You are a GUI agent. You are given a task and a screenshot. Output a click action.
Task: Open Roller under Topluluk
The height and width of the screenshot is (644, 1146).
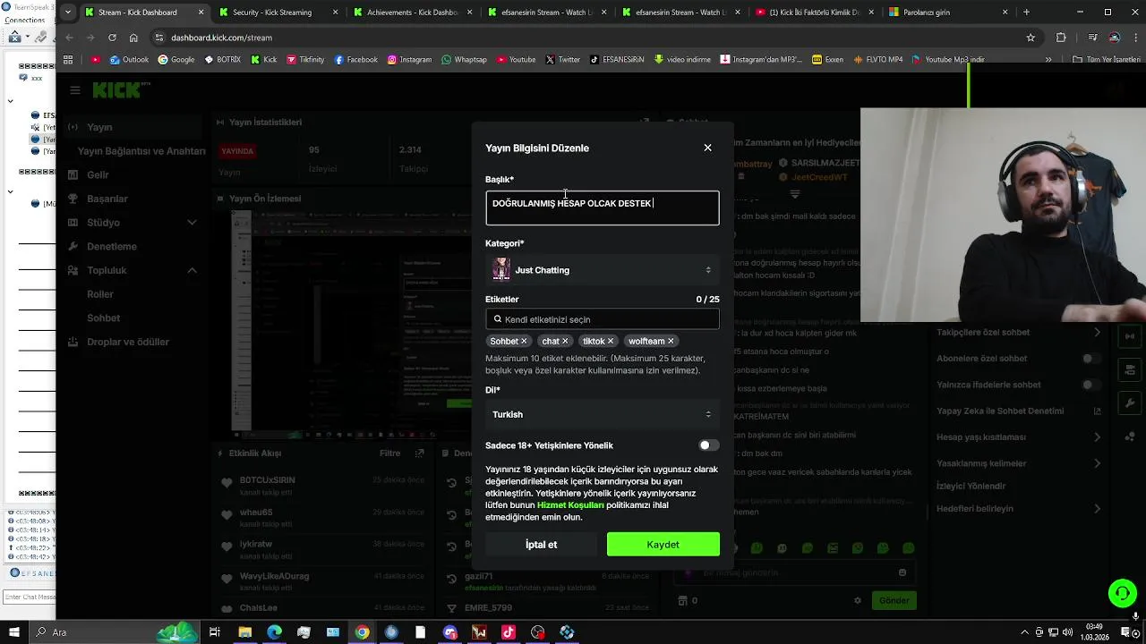coord(100,294)
